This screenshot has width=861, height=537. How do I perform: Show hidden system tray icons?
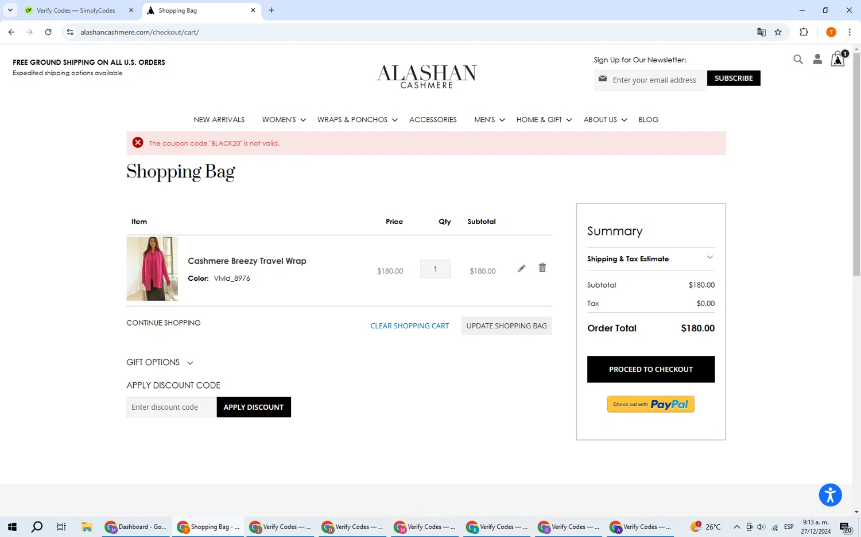736,527
